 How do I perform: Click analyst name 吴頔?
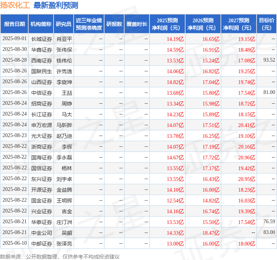pos(67,233)
